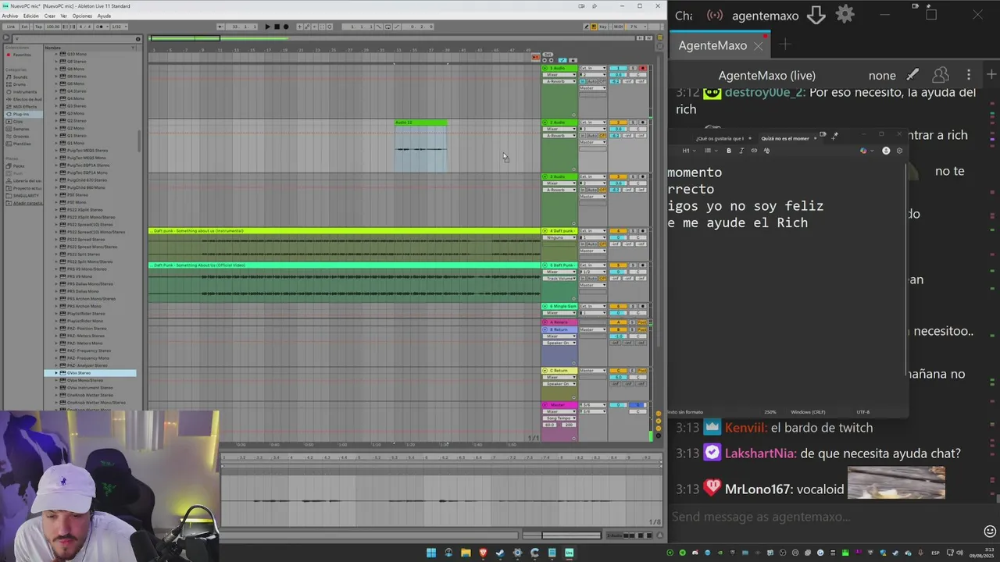Open the Windows Start menu
Viewport: 1000px width, 562px height.
[x=430, y=553]
